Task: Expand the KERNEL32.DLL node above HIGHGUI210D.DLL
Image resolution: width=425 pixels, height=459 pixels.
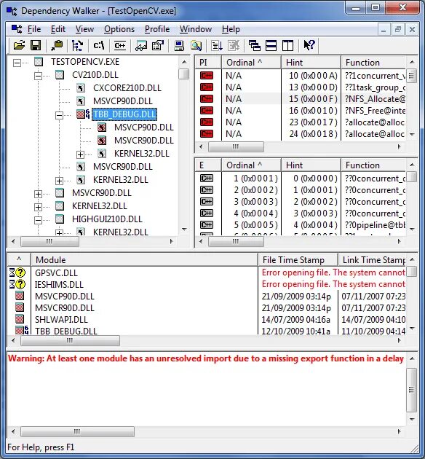Action: point(38,207)
